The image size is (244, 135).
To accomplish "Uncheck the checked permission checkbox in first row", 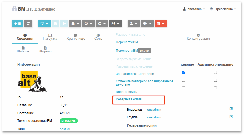I will [184, 72].
